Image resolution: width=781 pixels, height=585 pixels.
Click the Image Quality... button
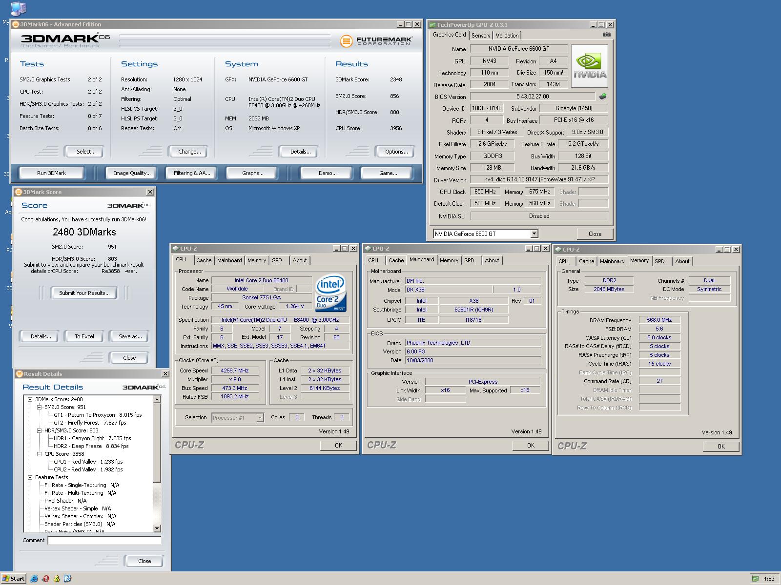pyautogui.click(x=132, y=173)
